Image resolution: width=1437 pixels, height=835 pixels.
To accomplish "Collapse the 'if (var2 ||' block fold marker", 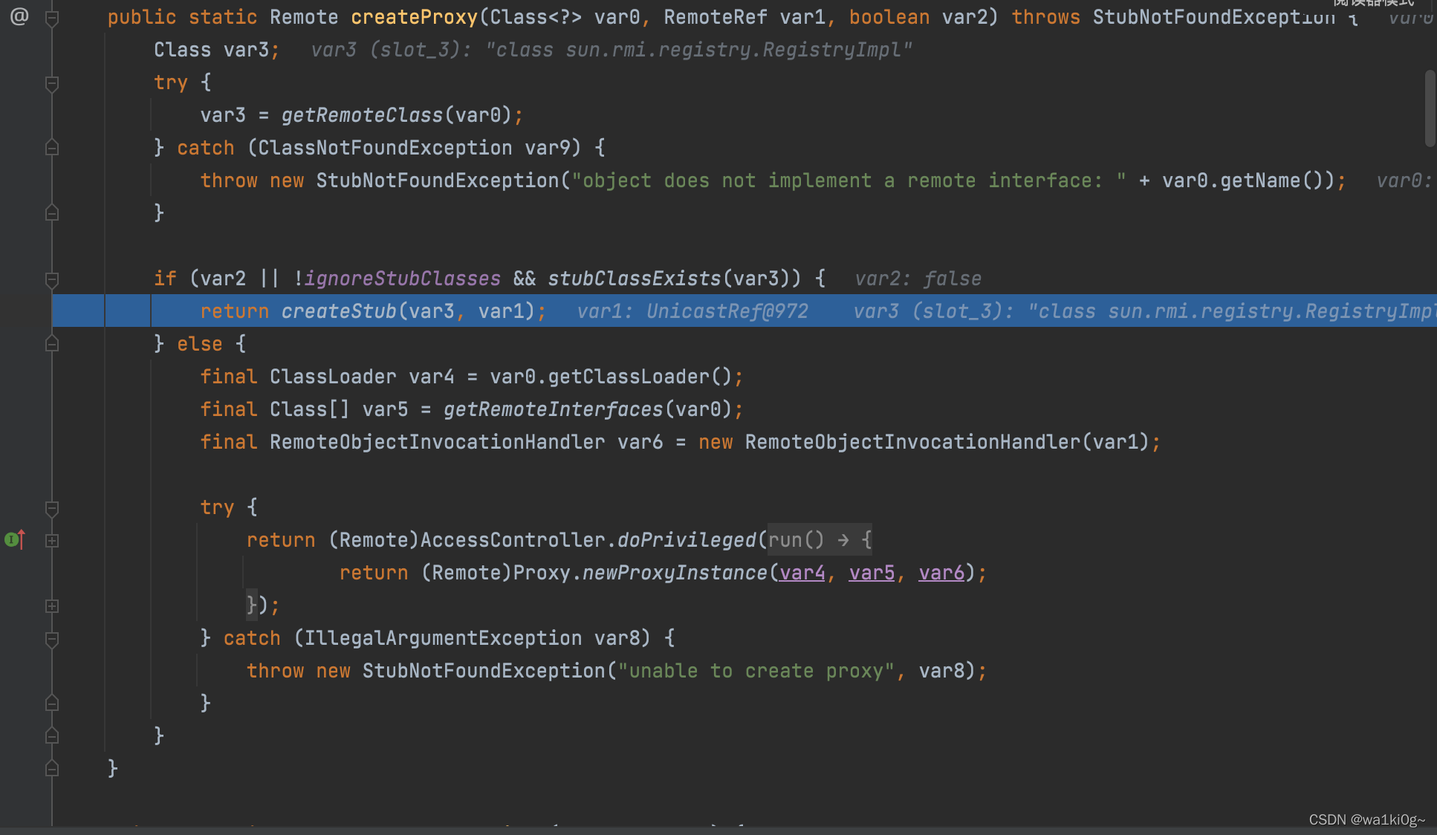I will point(52,280).
